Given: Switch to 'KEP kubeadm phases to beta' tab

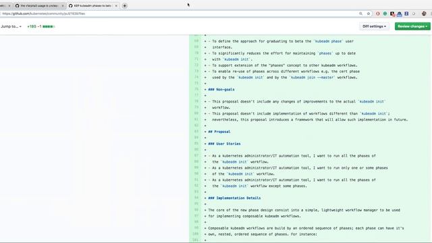Looking at the screenshot, I should [x=92, y=5].
